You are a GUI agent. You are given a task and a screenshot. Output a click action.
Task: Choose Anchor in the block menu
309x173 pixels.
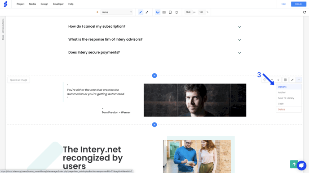(x=289, y=93)
